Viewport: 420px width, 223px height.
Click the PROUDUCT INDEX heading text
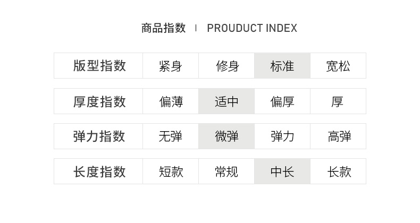(x=252, y=28)
